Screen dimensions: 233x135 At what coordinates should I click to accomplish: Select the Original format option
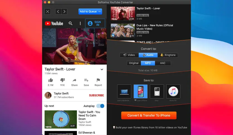134,63
